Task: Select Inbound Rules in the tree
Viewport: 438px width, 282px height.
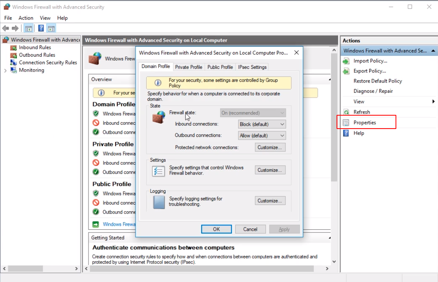Action: point(35,48)
